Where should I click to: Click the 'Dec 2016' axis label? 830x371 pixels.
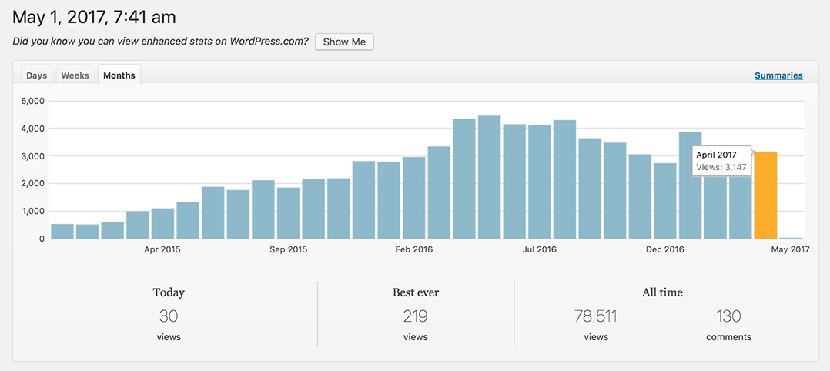coord(665,249)
